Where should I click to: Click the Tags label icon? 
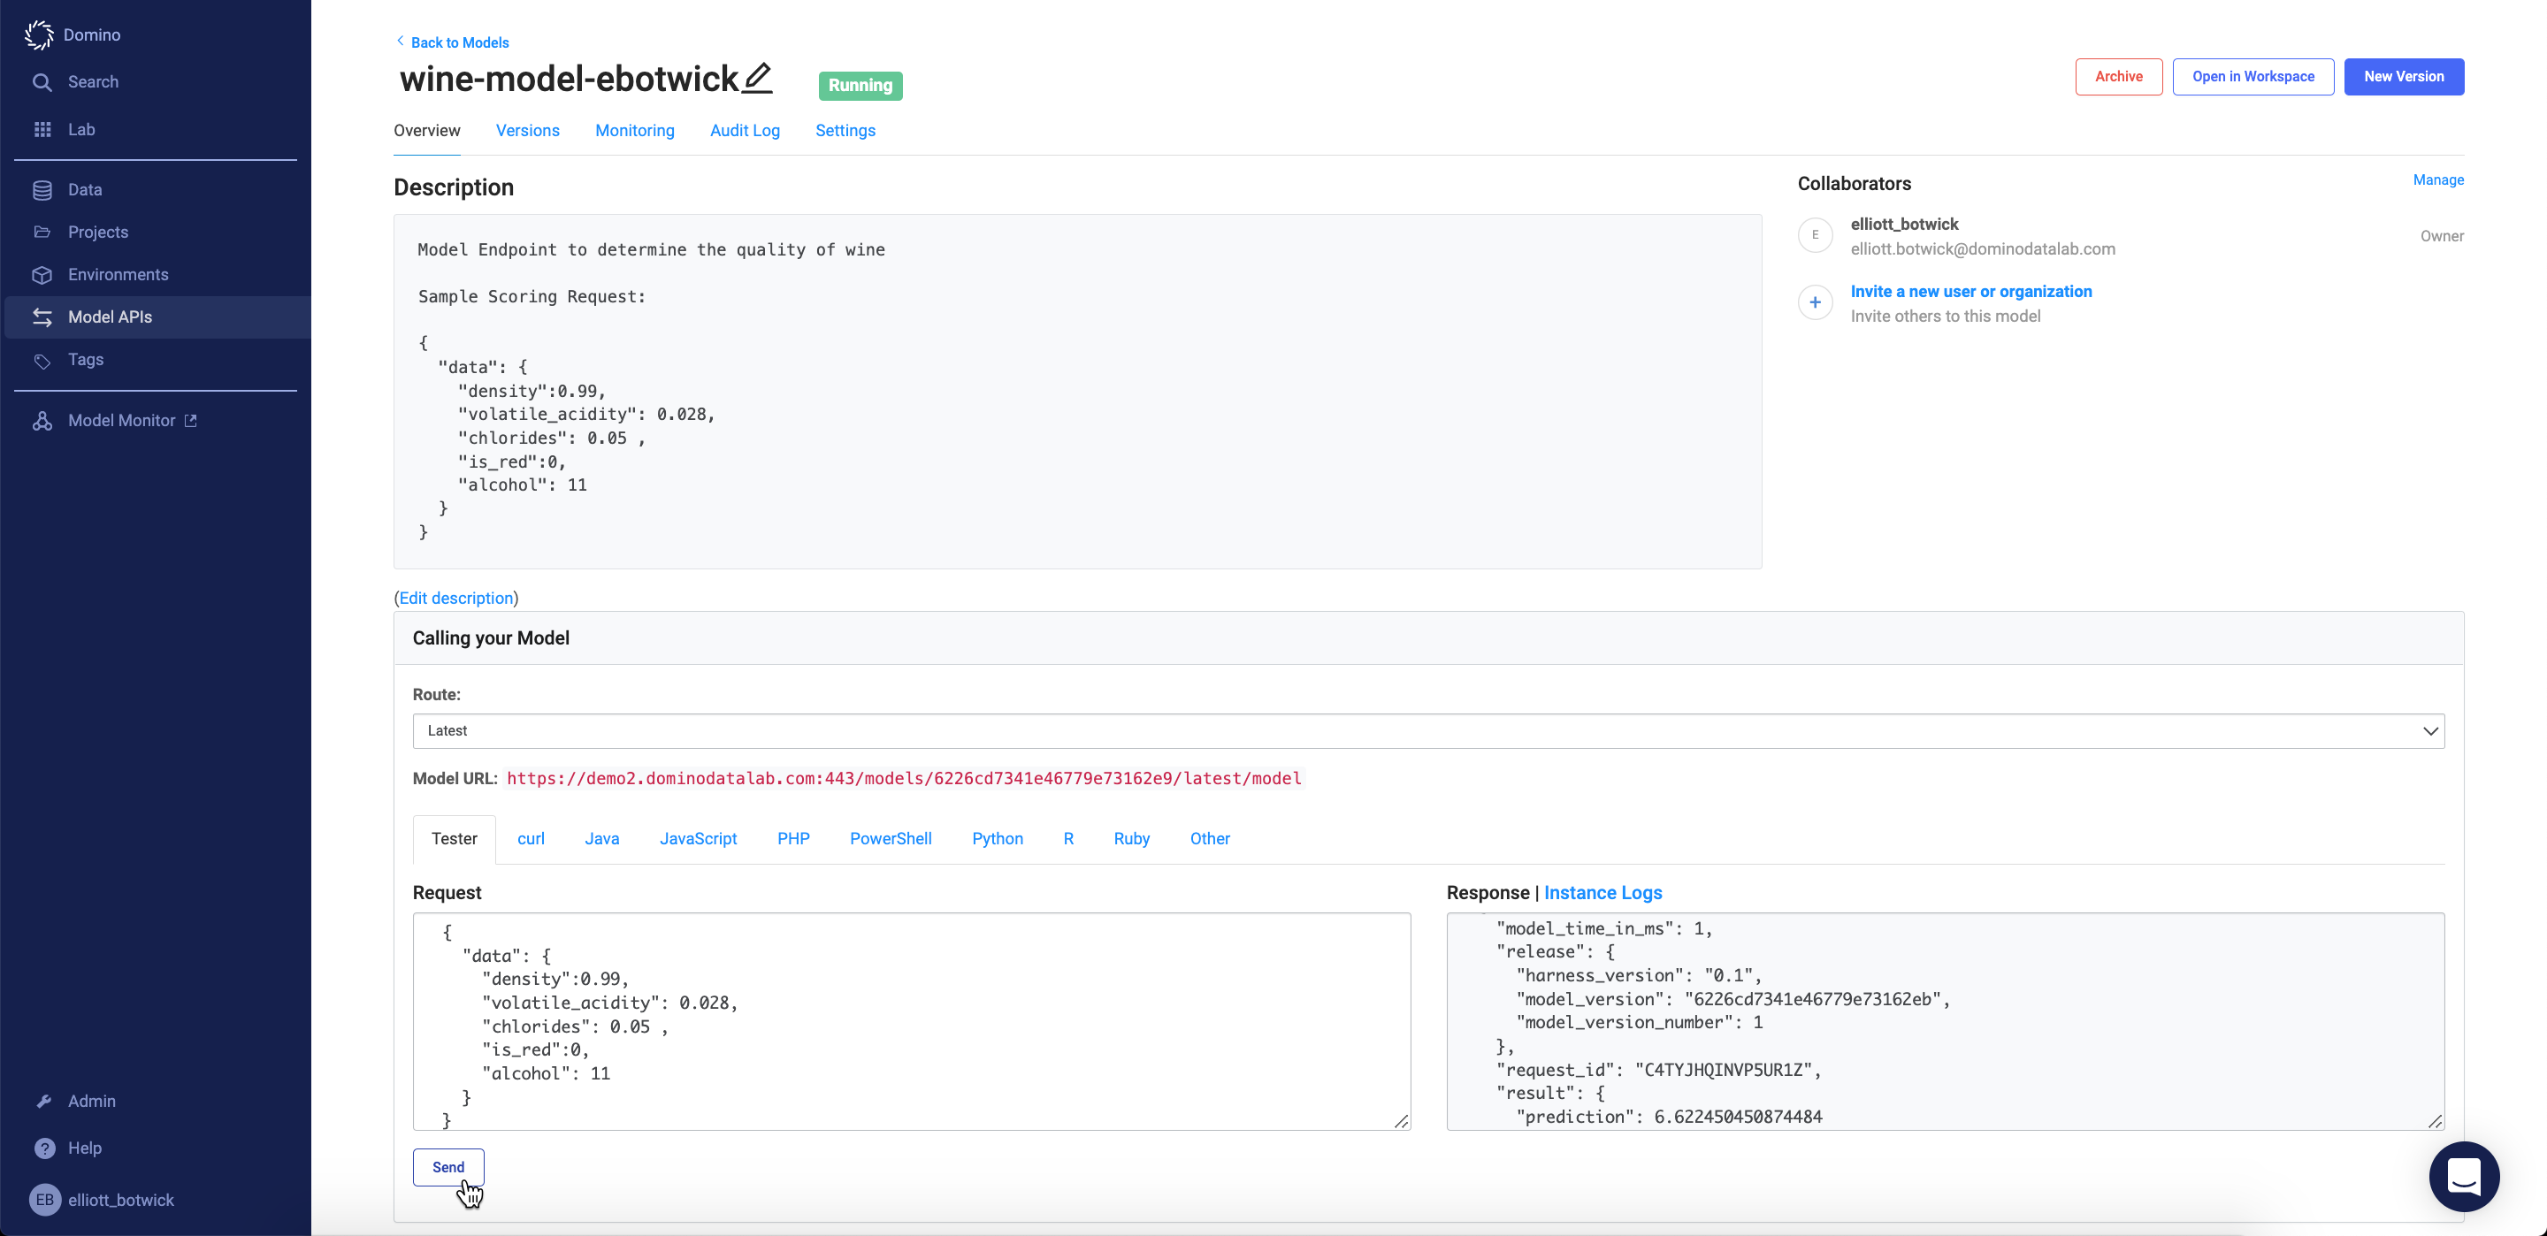(x=42, y=360)
